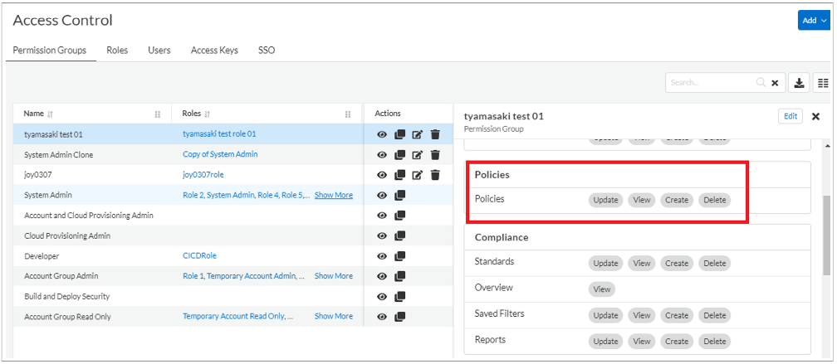Expand Show More for System Admin roles
The width and height of the screenshot is (837, 364).
(x=333, y=196)
